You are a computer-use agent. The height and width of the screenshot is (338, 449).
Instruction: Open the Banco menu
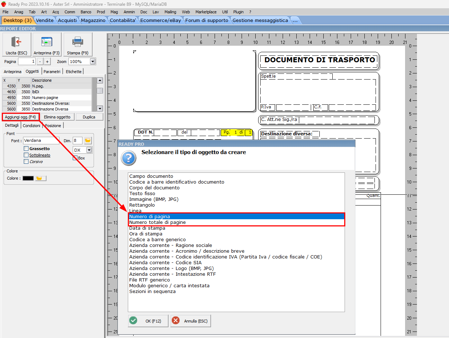click(x=86, y=12)
